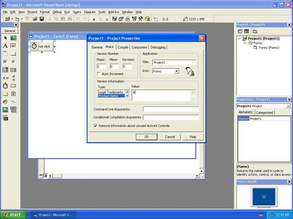
Task: Click the Title input field
Action: tap(174, 62)
